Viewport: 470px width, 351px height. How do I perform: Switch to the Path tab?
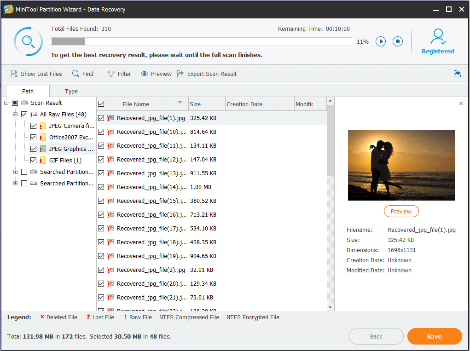tap(28, 91)
